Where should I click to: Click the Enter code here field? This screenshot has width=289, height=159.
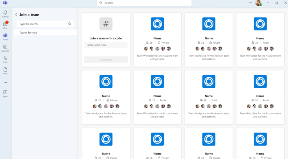click(x=106, y=45)
